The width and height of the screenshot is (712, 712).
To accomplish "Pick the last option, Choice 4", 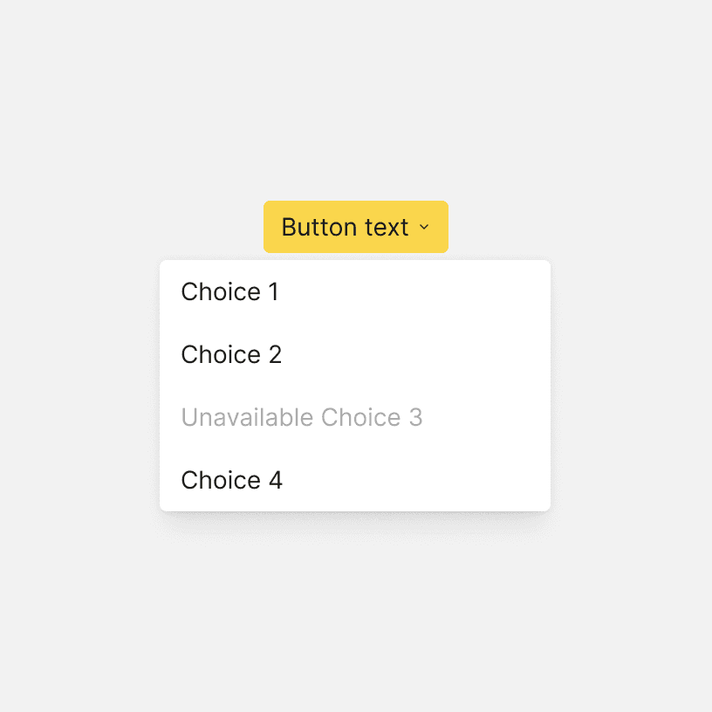I will point(231,481).
